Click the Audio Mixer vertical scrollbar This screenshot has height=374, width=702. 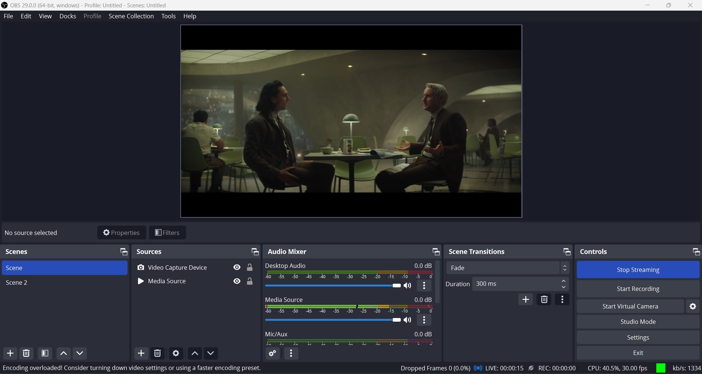(437, 283)
